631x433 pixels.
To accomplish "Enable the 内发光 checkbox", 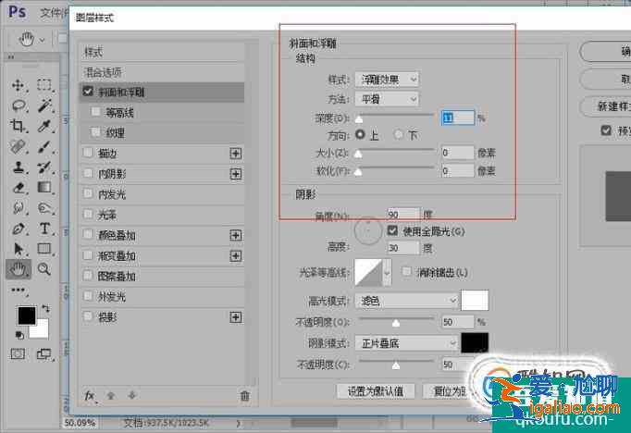I will [x=88, y=193].
